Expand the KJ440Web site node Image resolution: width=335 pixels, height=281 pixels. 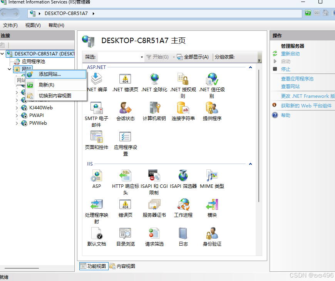[x=17, y=108]
